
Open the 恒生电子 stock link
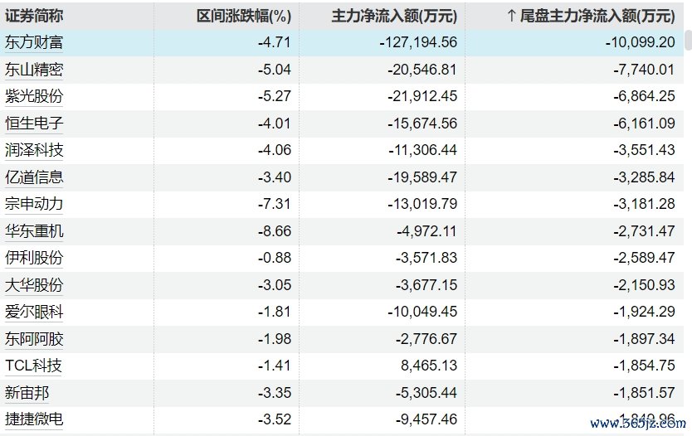click(x=34, y=124)
